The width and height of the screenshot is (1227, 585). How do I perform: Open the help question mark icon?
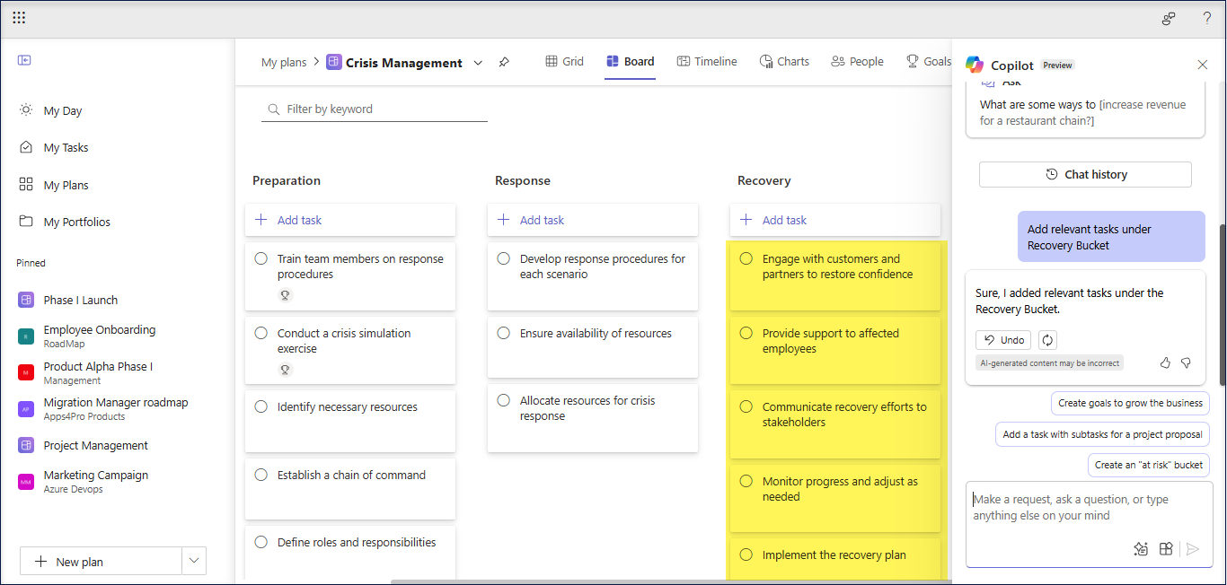tap(1206, 18)
